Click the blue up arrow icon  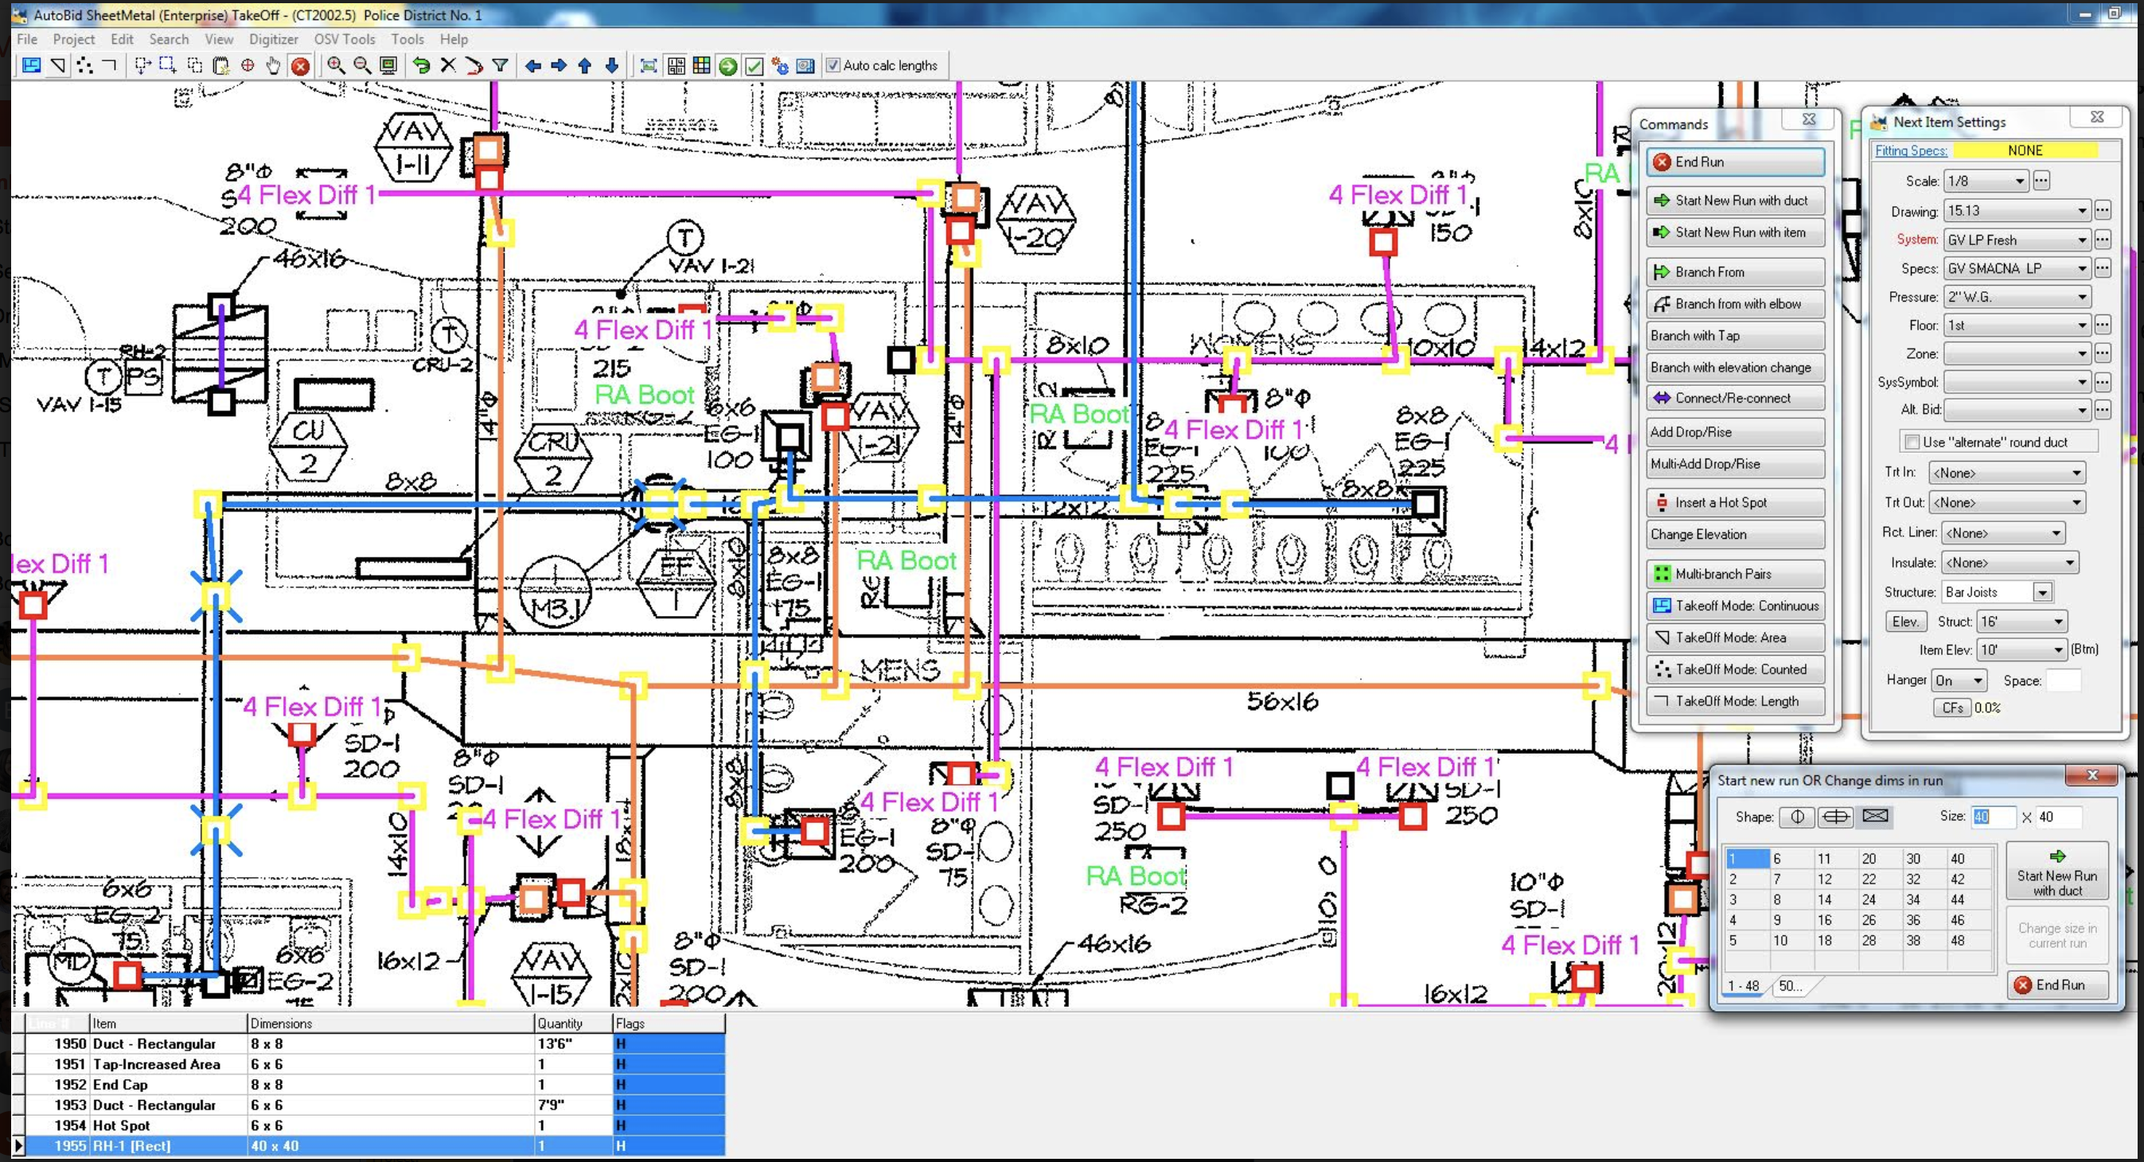[x=585, y=66]
